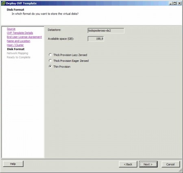This screenshot has width=183, height=173.
Task: Click the Network Mapping step label
Action: (17, 53)
